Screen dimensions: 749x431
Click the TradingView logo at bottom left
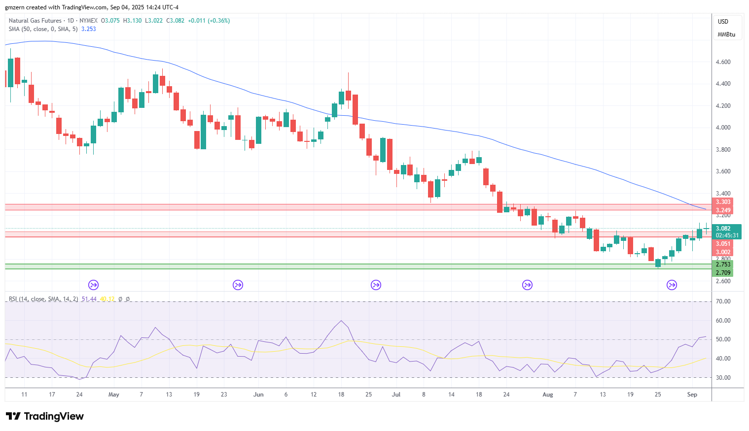[x=45, y=416]
